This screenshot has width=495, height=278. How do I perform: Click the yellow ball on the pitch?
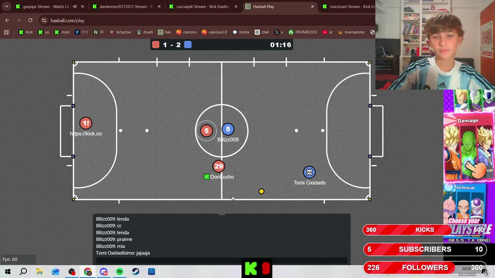261,192
